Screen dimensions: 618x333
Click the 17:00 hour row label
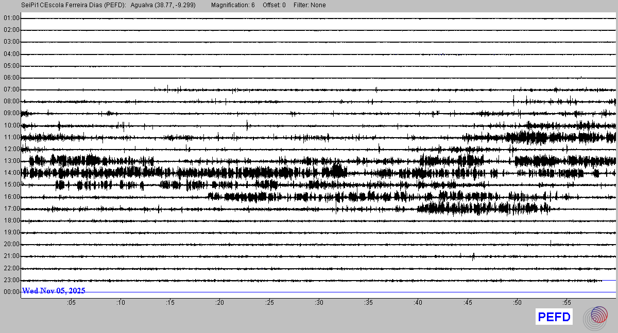tap(11, 209)
